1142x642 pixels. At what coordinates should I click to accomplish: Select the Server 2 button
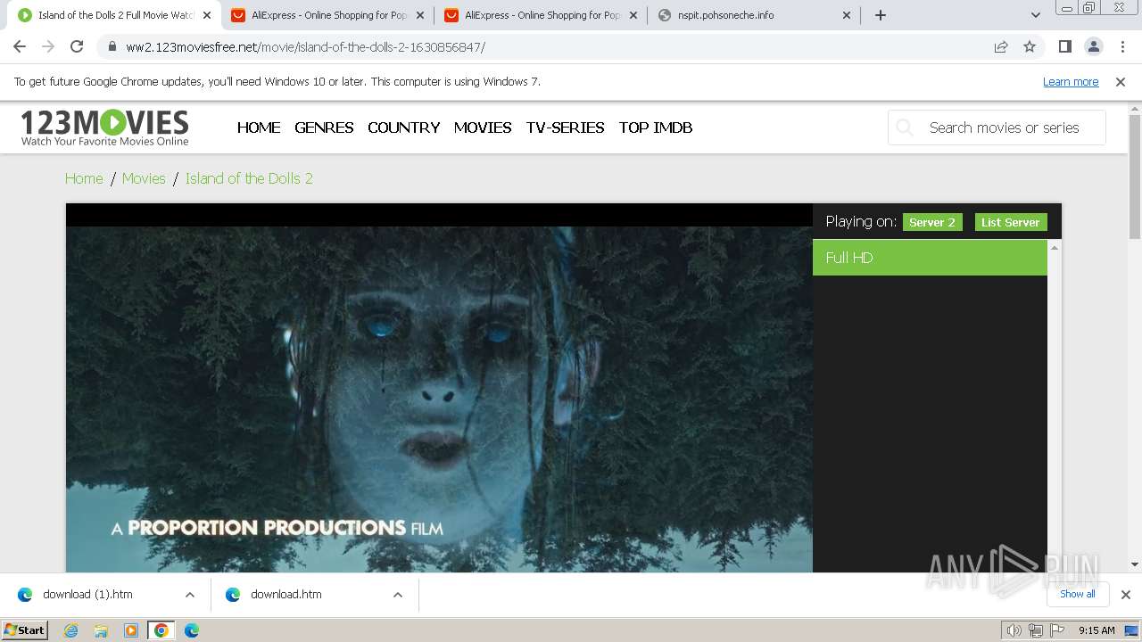pos(932,222)
